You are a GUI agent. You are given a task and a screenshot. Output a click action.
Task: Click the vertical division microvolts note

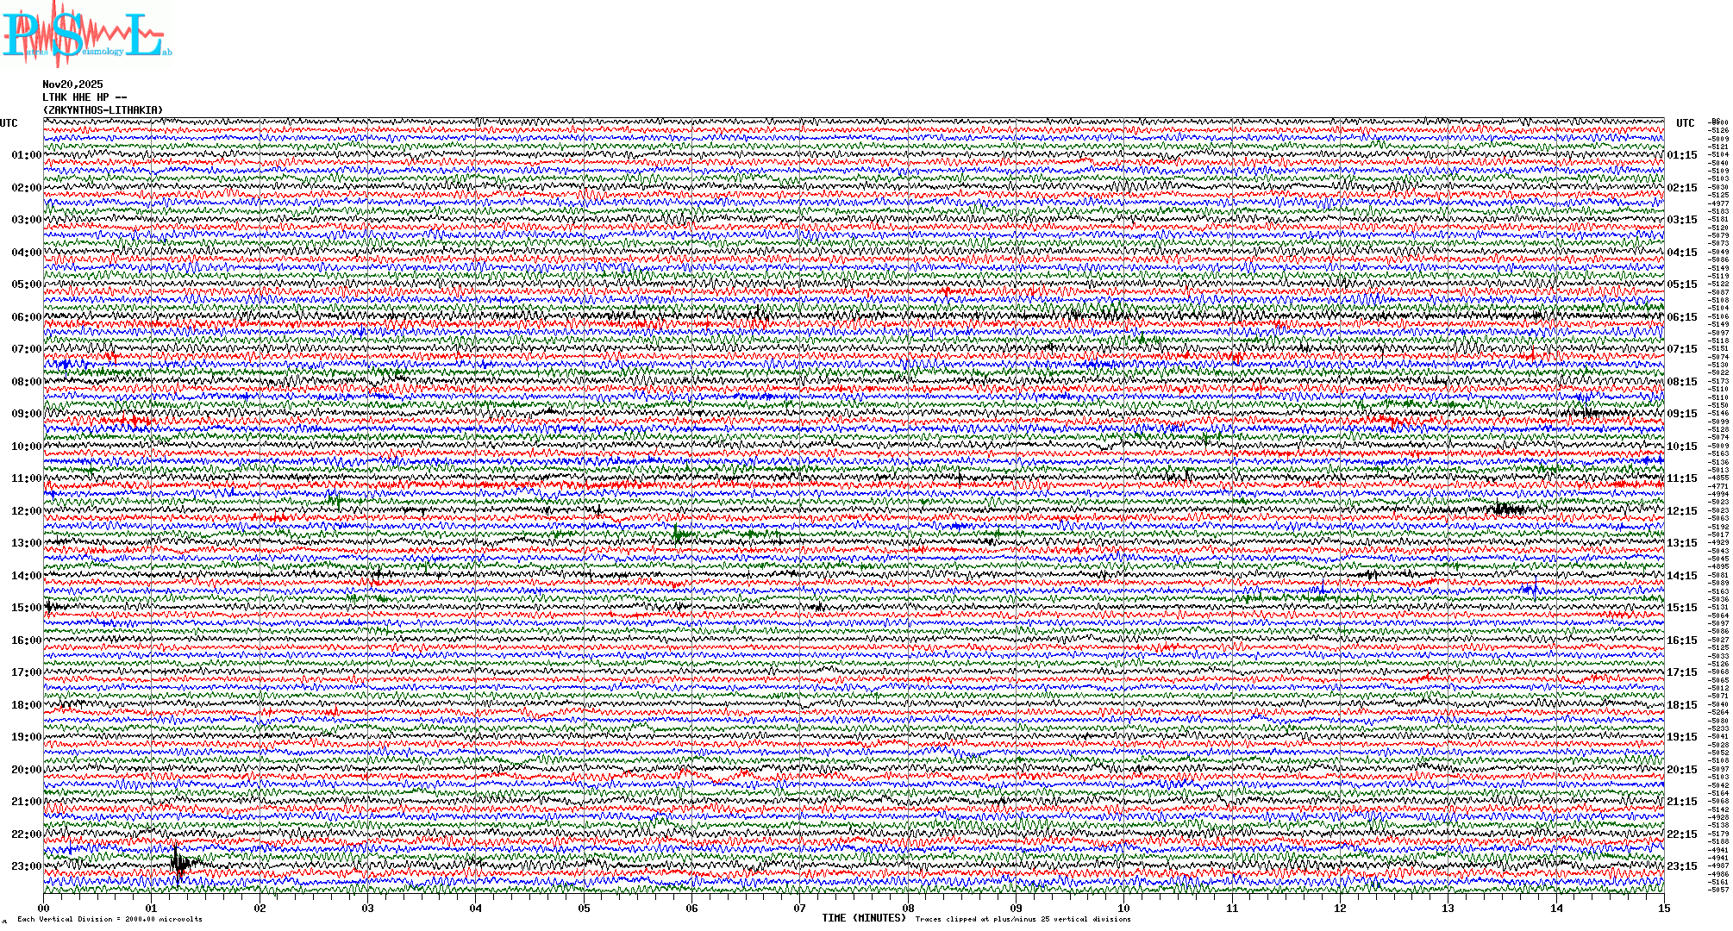pos(109,919)
